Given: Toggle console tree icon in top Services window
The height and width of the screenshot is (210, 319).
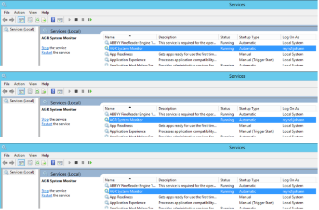Looking at the screenshot, I should pos(21,20).
